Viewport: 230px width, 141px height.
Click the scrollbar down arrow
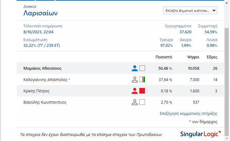click(227, 138)
